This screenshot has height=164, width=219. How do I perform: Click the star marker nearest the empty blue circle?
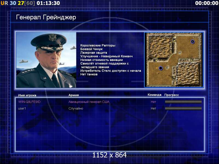pos(156,60)
